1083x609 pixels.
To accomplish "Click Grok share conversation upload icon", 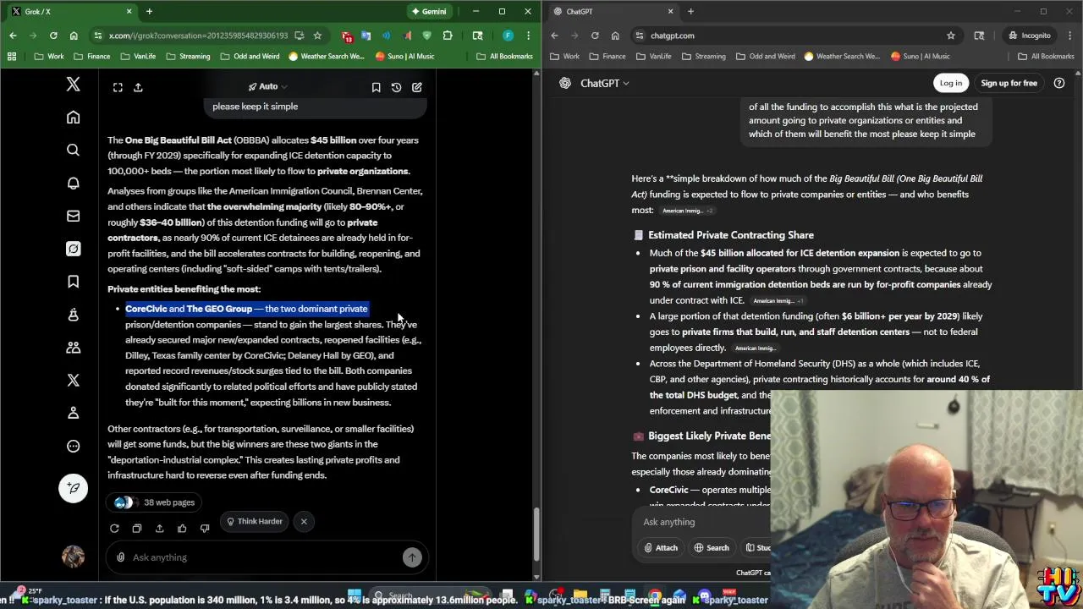I will click(138, 87).
